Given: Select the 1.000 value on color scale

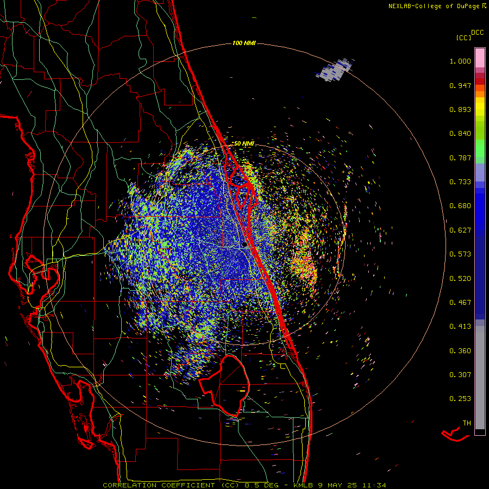Looking at the screenshot, I should (460, 61).
